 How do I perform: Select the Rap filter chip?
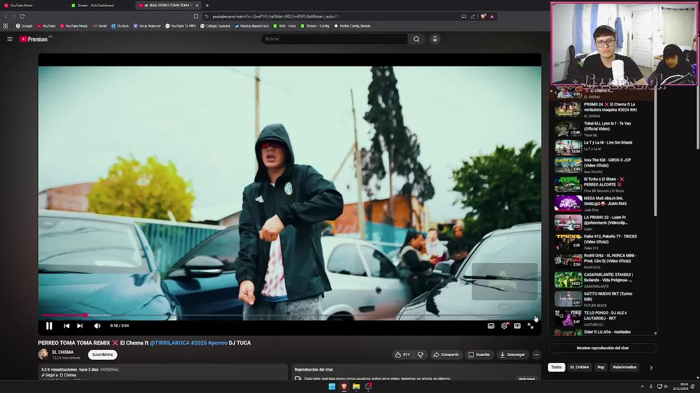point(601,367)
